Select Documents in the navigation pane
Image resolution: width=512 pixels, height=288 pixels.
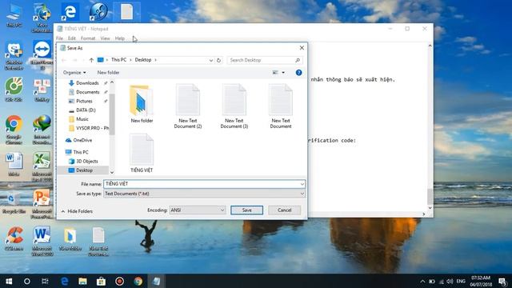pos(87,92)
